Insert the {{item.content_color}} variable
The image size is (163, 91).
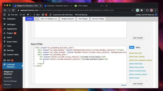[138, 74]
